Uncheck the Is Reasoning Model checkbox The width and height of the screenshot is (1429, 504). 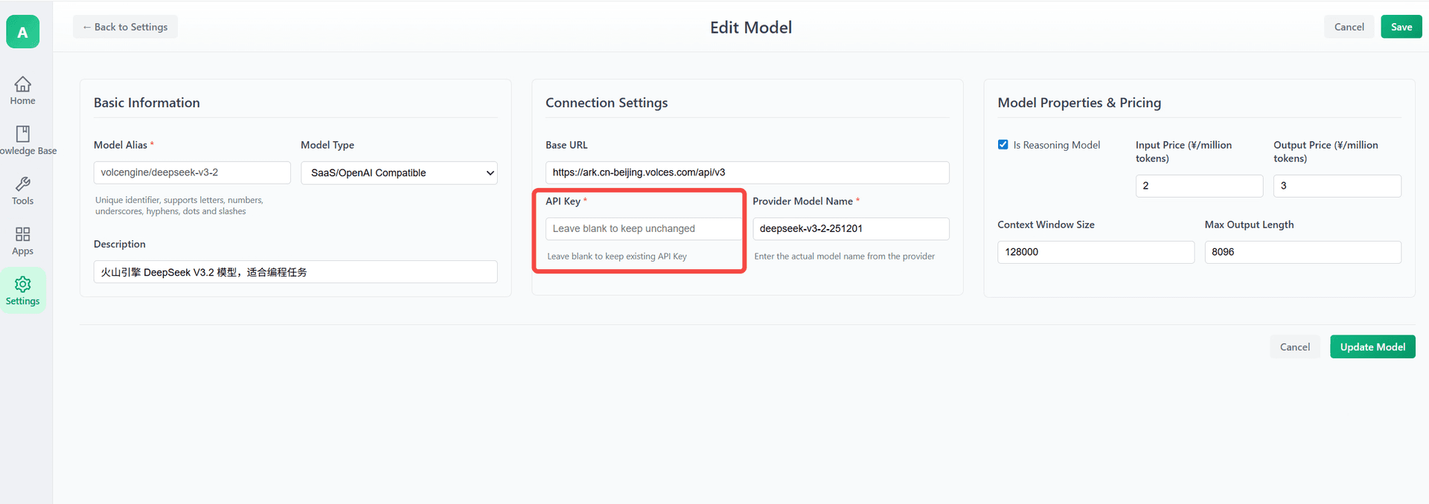(x=1003, y=145)
